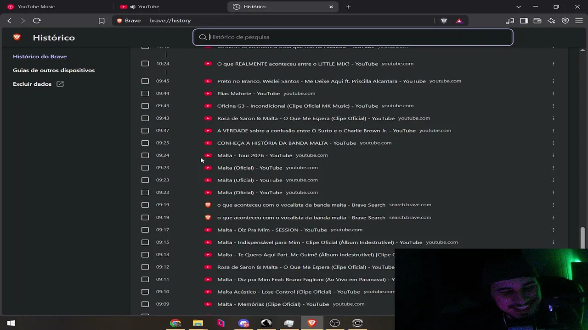Viewport: 588px width, 330px height.
Task: Open Guias de outros dispositivos
Action: pyautogui.click(x=54, y=70)
